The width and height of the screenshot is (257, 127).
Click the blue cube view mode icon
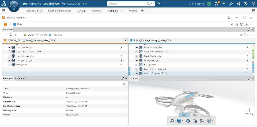click(179, 121)
